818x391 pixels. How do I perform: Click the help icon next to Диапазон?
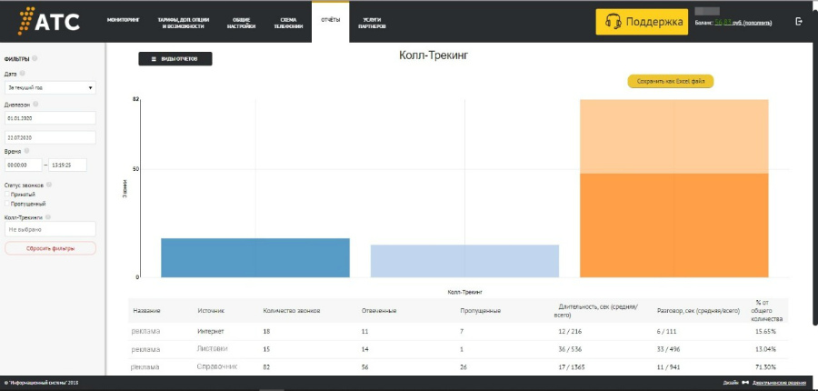click(x=35, y=105)
